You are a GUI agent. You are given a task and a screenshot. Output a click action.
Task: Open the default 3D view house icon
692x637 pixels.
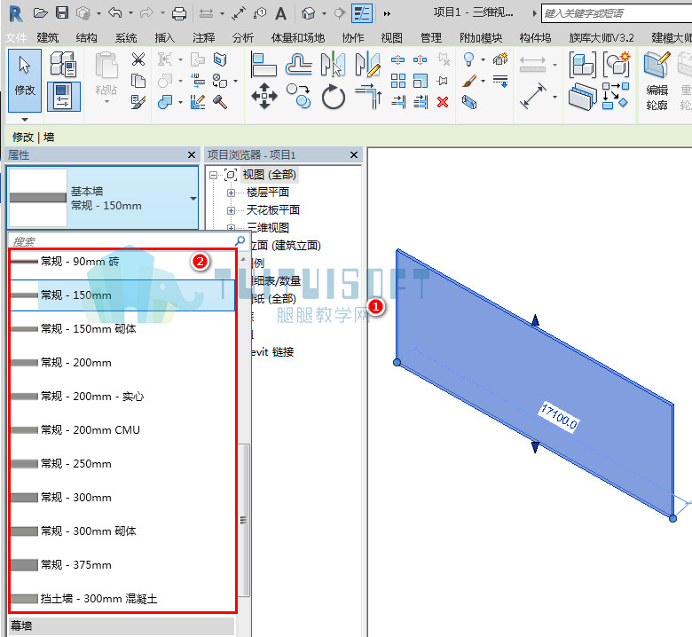tap(309, 13)
